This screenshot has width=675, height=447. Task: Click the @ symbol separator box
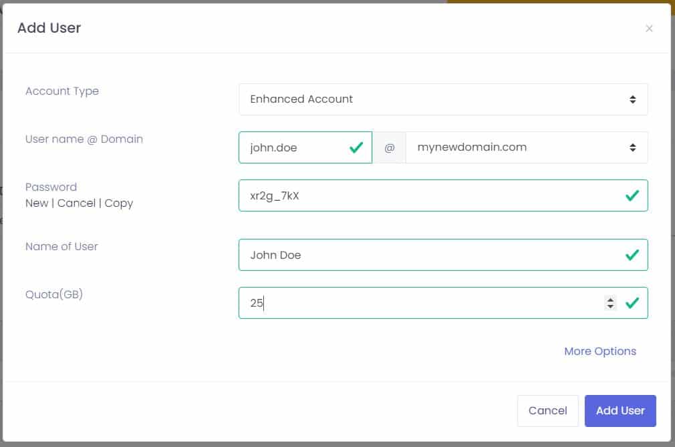tap(389, 147)
